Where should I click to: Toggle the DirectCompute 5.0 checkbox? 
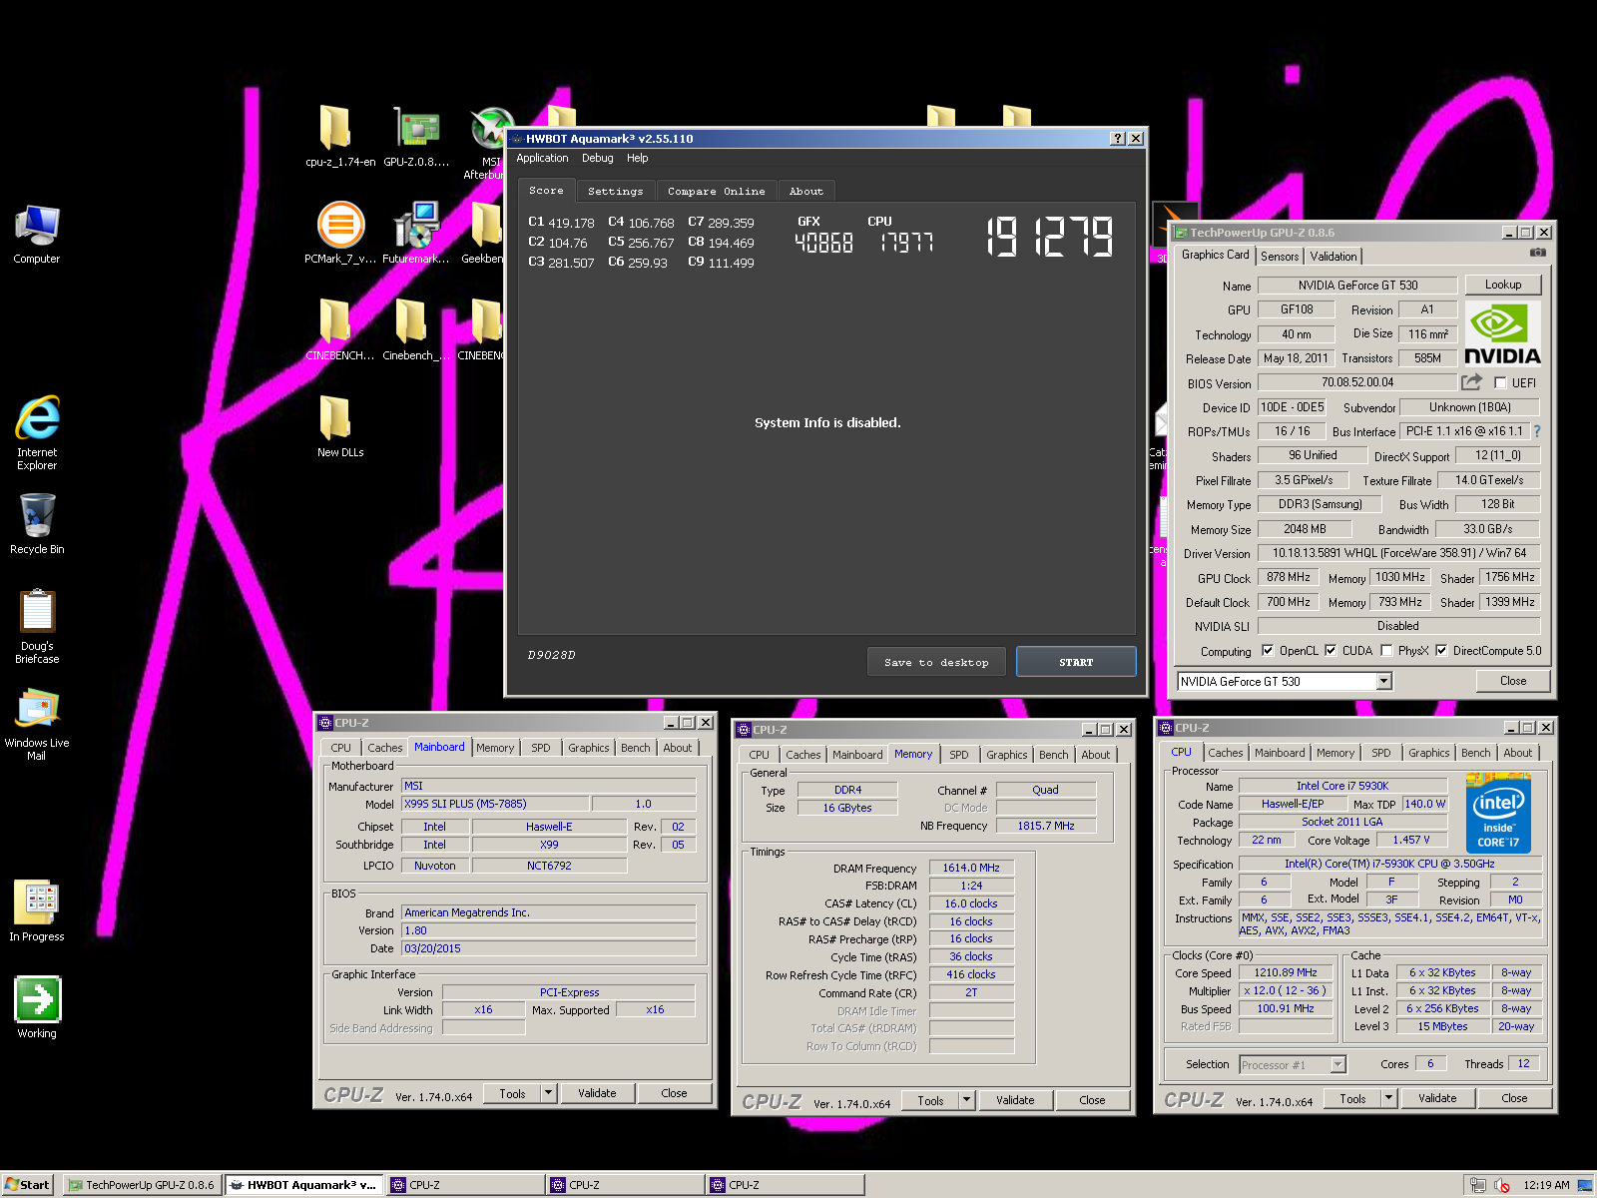1441,651
